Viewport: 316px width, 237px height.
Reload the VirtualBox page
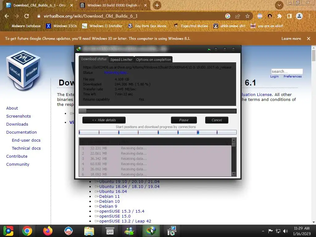click(x=27, y=16)
